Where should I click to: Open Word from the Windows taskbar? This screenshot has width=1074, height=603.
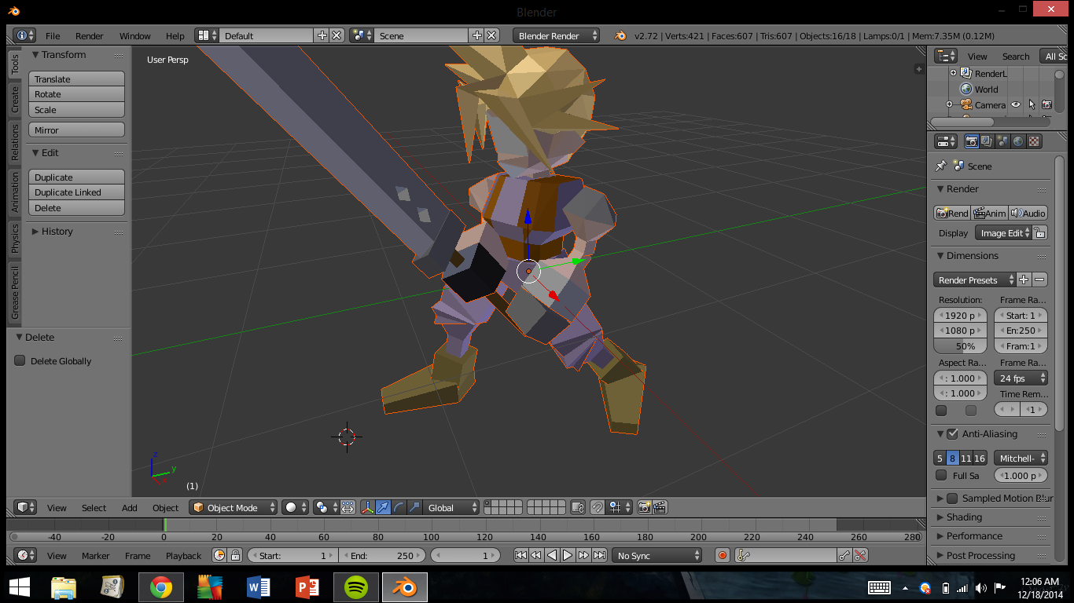click(259, 587)
